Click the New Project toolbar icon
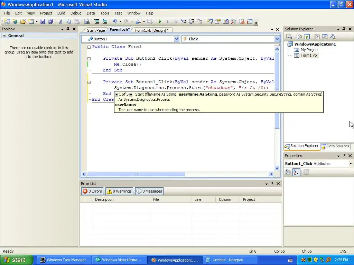Screen dimensions: 354x265 tap(7, 21)
